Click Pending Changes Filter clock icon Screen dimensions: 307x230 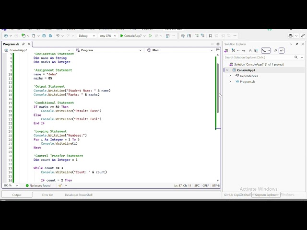click(234, 51)
